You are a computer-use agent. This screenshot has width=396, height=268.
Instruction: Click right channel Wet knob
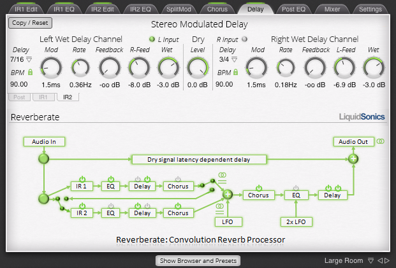point(374,67)
